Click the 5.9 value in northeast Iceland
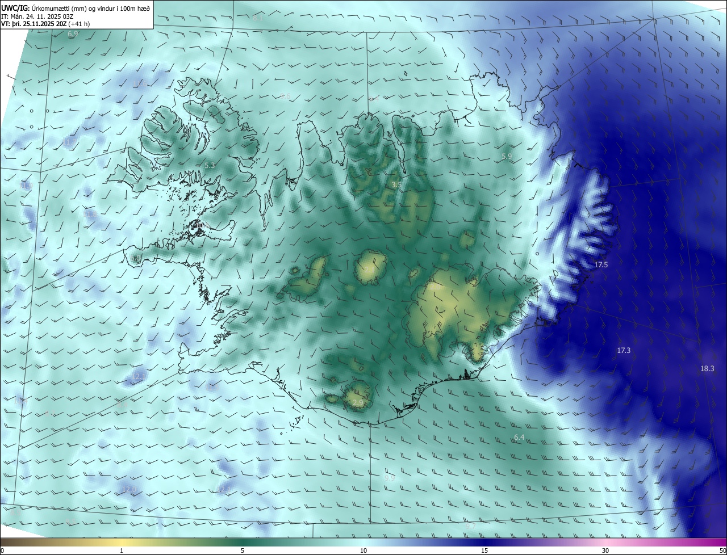The image size is (727, 555). [x=507, y=156]
